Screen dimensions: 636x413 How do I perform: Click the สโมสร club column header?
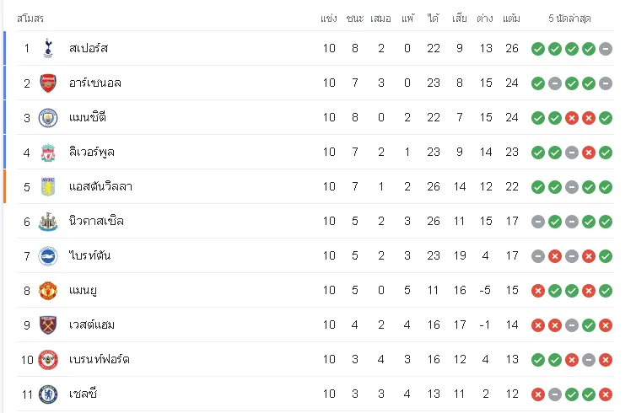[30, 19]
